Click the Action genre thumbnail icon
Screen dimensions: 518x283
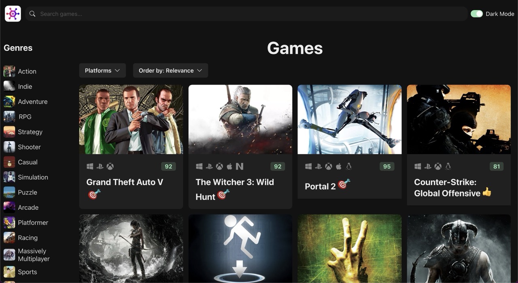[9, 71]
